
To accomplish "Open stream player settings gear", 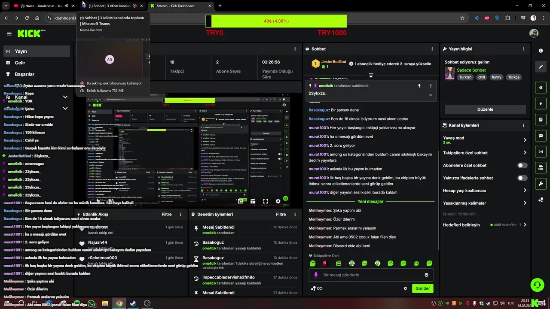I will [x=278, y=201].
